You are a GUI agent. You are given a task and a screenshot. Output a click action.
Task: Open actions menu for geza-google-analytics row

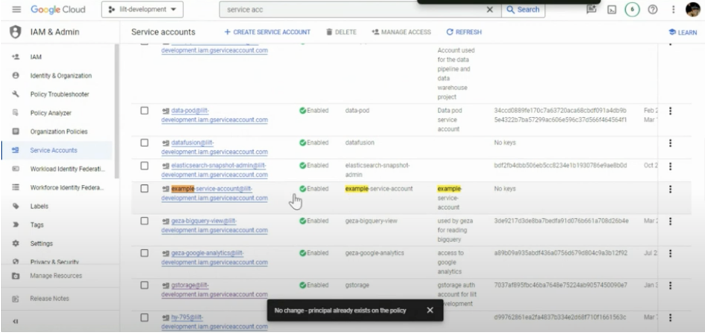point(670,253)
